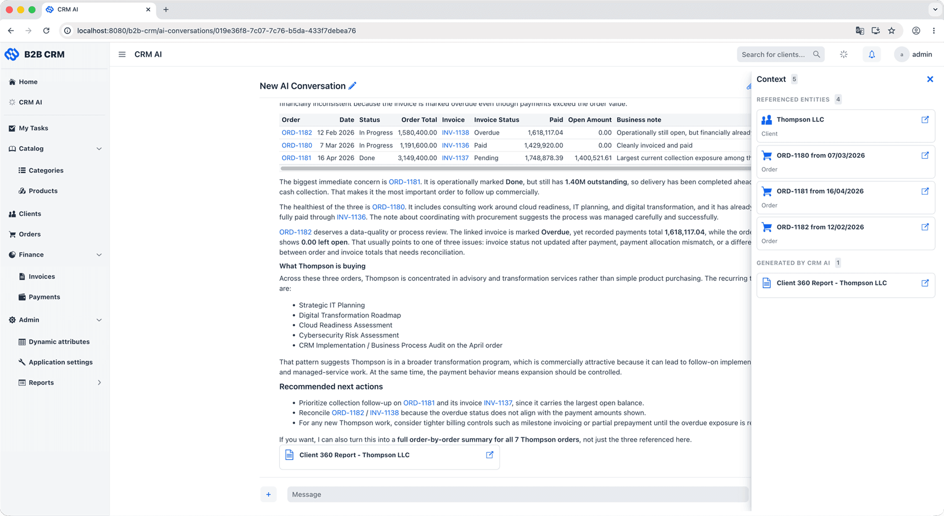Open browser three-dot menu
The image size is (944, 516).
coord(934,31)
